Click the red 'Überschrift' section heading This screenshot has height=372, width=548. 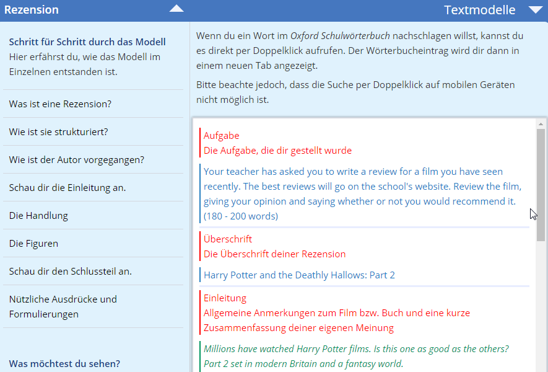pos(227,239)
